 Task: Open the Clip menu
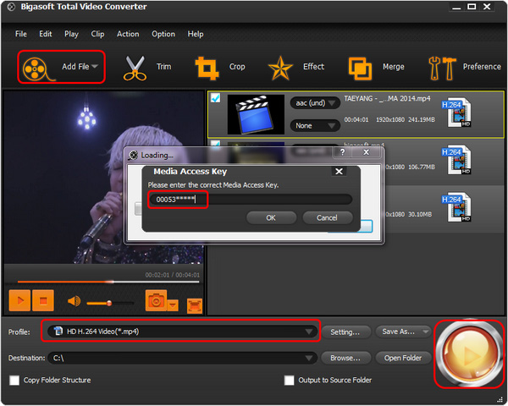(x=97, y=34)
